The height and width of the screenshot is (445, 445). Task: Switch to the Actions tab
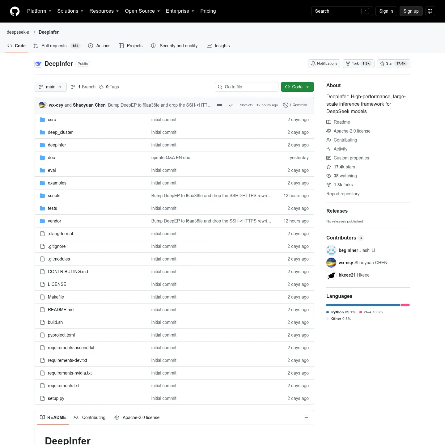(99, 46)
